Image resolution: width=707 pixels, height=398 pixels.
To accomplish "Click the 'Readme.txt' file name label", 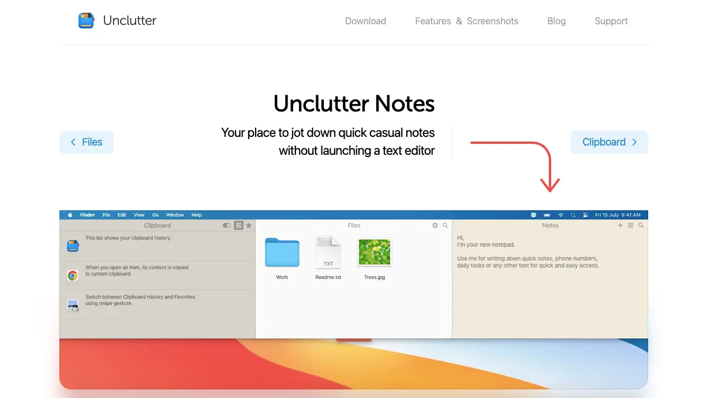I will point(328,277).
